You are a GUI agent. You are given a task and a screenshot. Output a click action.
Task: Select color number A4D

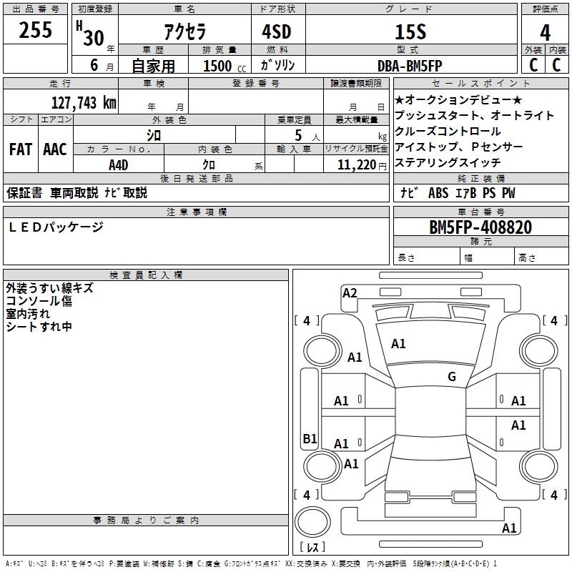[119, 165]
